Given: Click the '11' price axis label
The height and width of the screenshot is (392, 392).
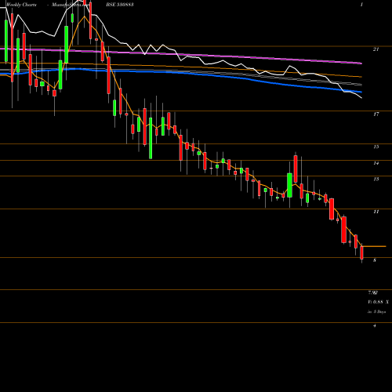Looking at the screenshot, I should pyautogui.click(x=376, y=212).
